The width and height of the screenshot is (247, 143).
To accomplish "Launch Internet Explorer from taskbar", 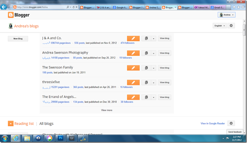I will coord(15,138).
